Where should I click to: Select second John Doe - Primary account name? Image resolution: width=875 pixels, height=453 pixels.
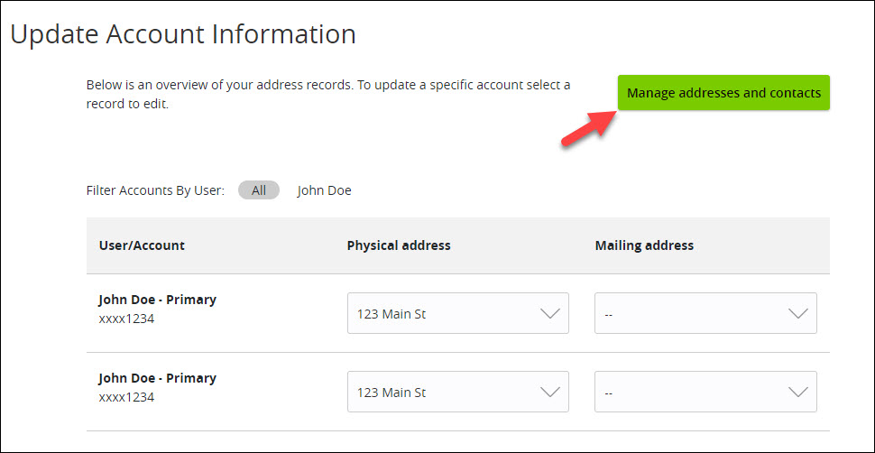pyautogui.click(x=157, y=378)
